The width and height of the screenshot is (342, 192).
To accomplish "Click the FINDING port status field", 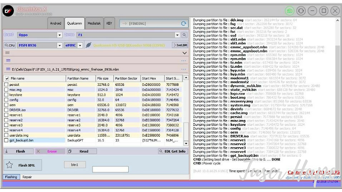I will (x=153, y=23).
